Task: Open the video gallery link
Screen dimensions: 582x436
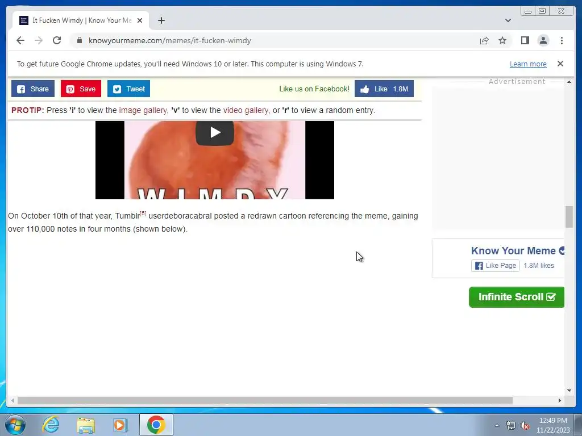Action: point(246,110)
